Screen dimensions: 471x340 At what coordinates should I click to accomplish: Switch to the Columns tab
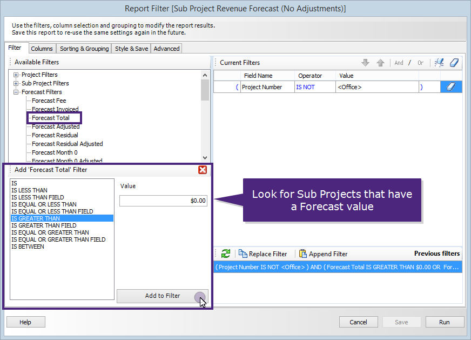click(42, 49)
